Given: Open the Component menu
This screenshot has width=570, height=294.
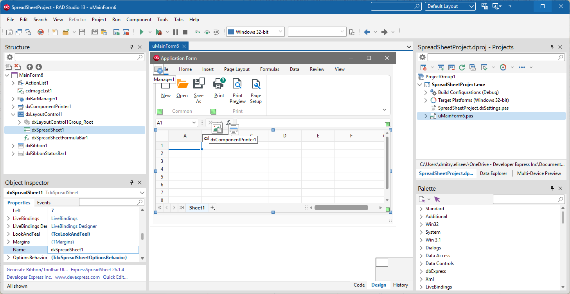Looking at the screenshot, I should coord(139,20).
